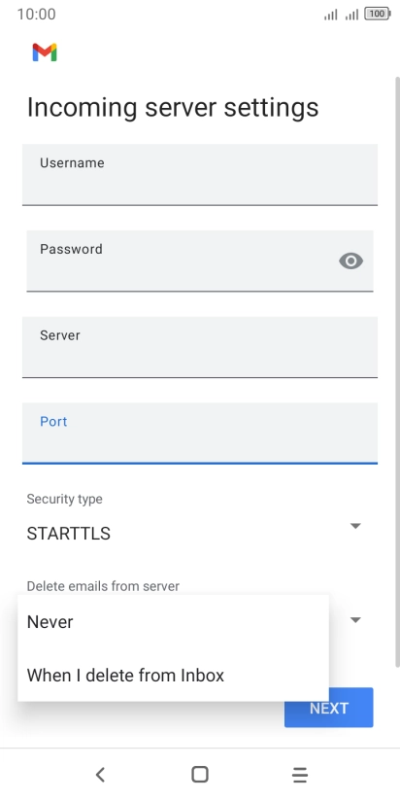
Task: Collapse the Delete emails dropdown arrow
Action: (355, 619)
